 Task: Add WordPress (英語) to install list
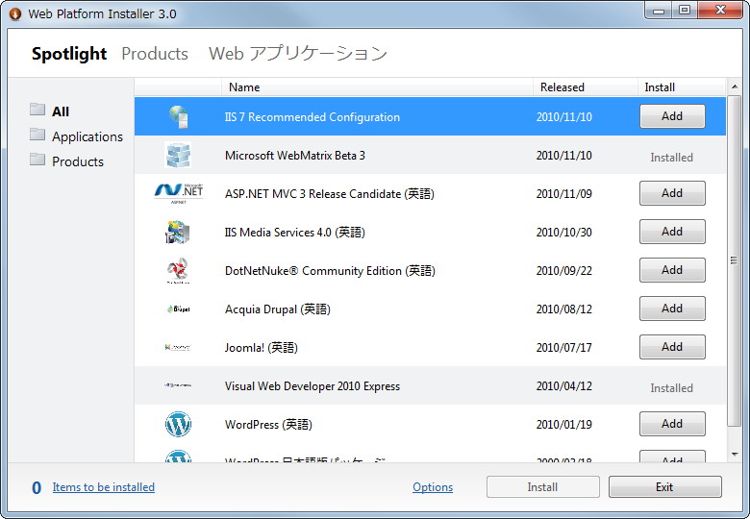pos(672,424)
